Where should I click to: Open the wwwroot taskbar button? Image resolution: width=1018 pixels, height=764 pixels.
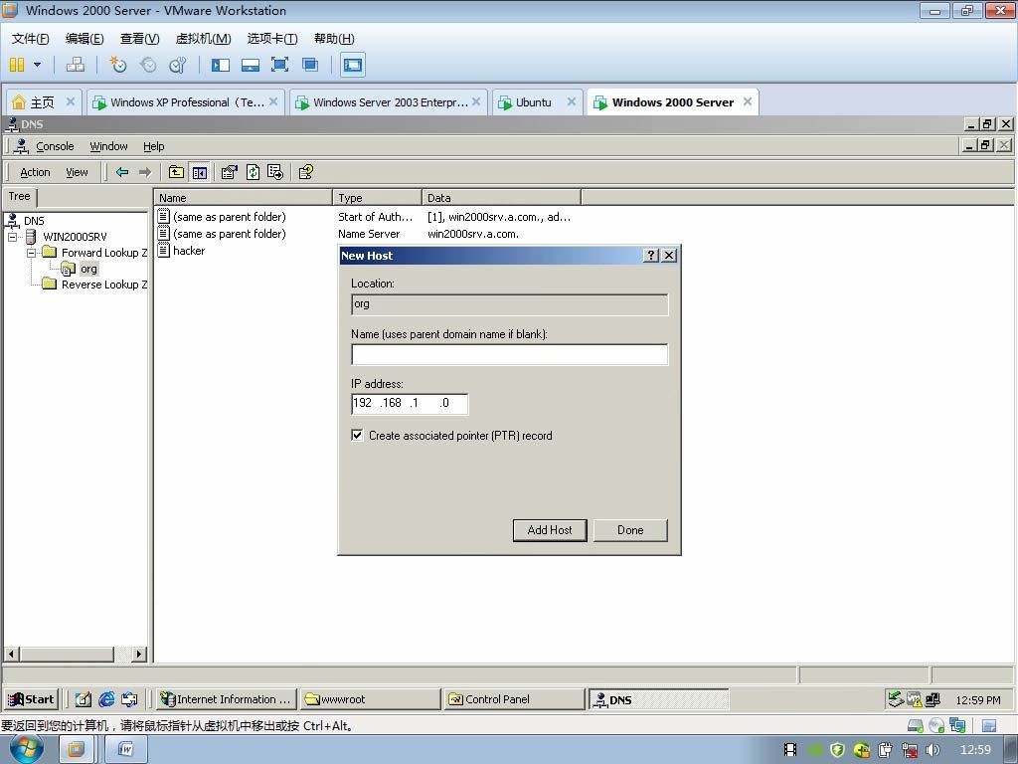pyautogui.click(x=370, y=699)
